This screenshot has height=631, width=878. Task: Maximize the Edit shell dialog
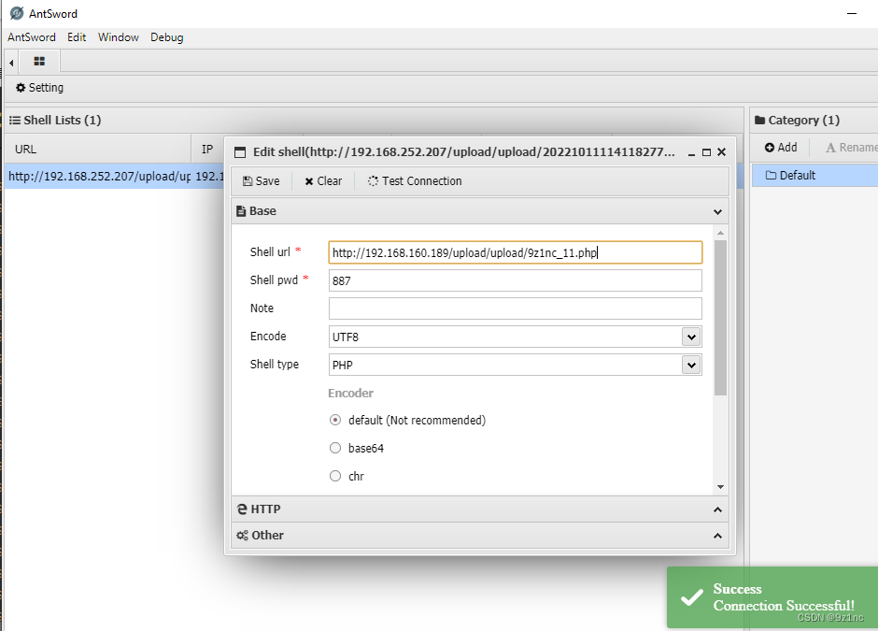click(x=707, y=152)
